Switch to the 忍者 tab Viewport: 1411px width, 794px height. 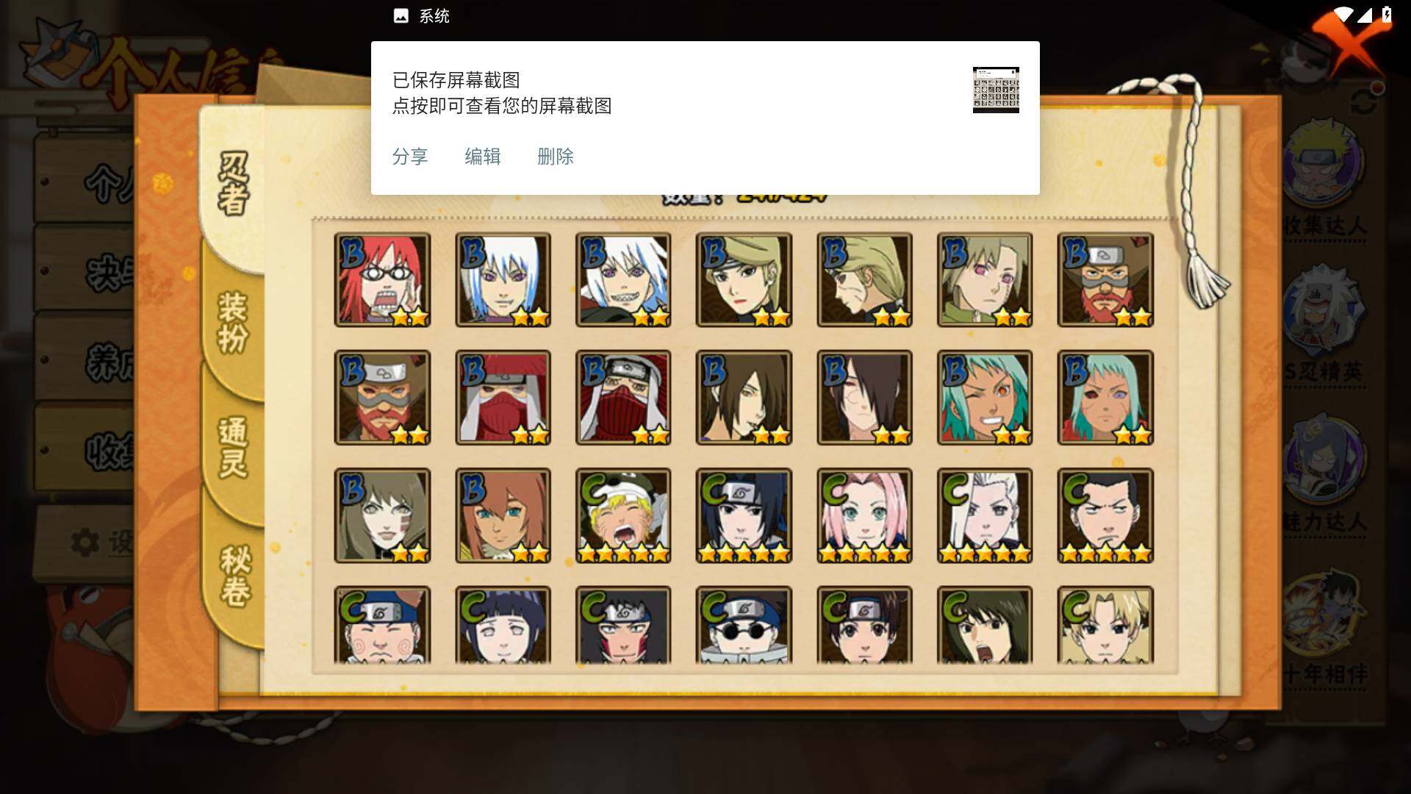pos(234,184)
